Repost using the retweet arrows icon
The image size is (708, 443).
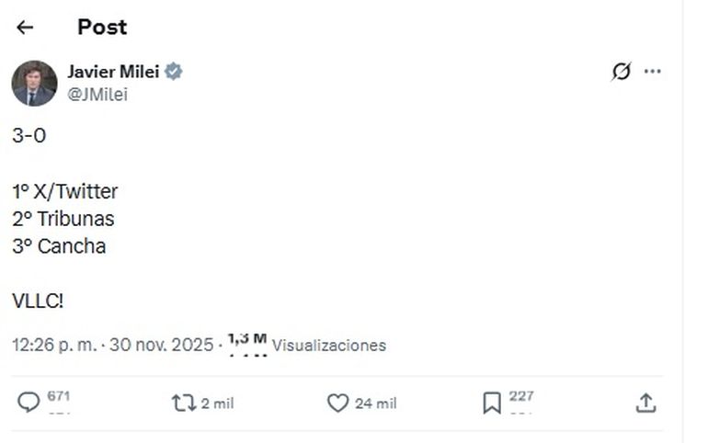click(x=184, y=403)
